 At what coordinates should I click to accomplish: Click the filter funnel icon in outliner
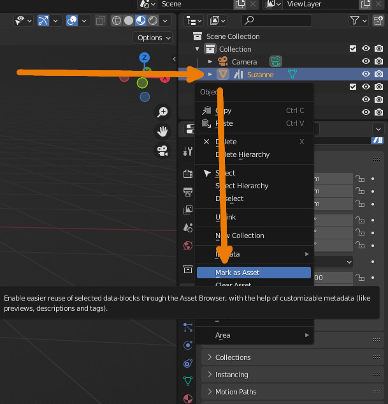[x=355, y=21]
